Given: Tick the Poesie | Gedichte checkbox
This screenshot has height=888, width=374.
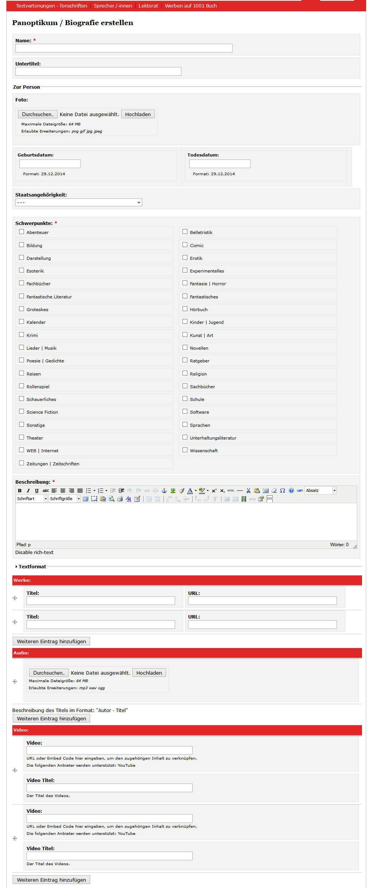Looking at the screenshot, I should point(22,360).
